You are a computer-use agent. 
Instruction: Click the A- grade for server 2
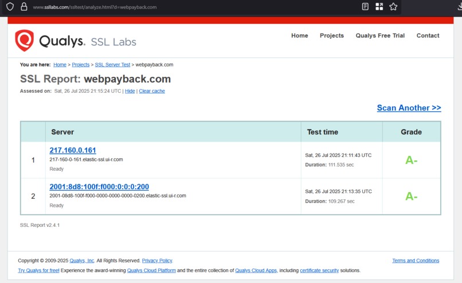[x=412, y=196]
